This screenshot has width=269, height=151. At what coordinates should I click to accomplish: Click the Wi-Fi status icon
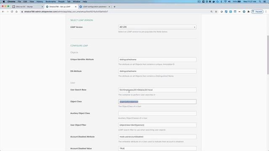(x=225, y=2)
